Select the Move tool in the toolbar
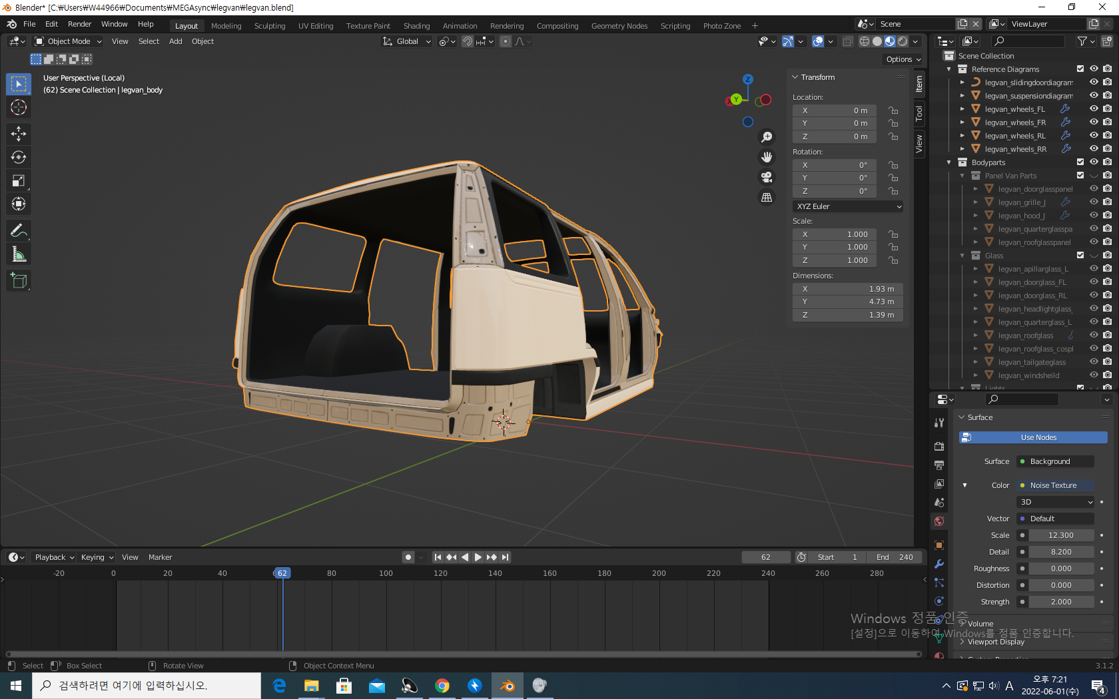Viewport: 1119px width, 699px height. click(19, 134)
